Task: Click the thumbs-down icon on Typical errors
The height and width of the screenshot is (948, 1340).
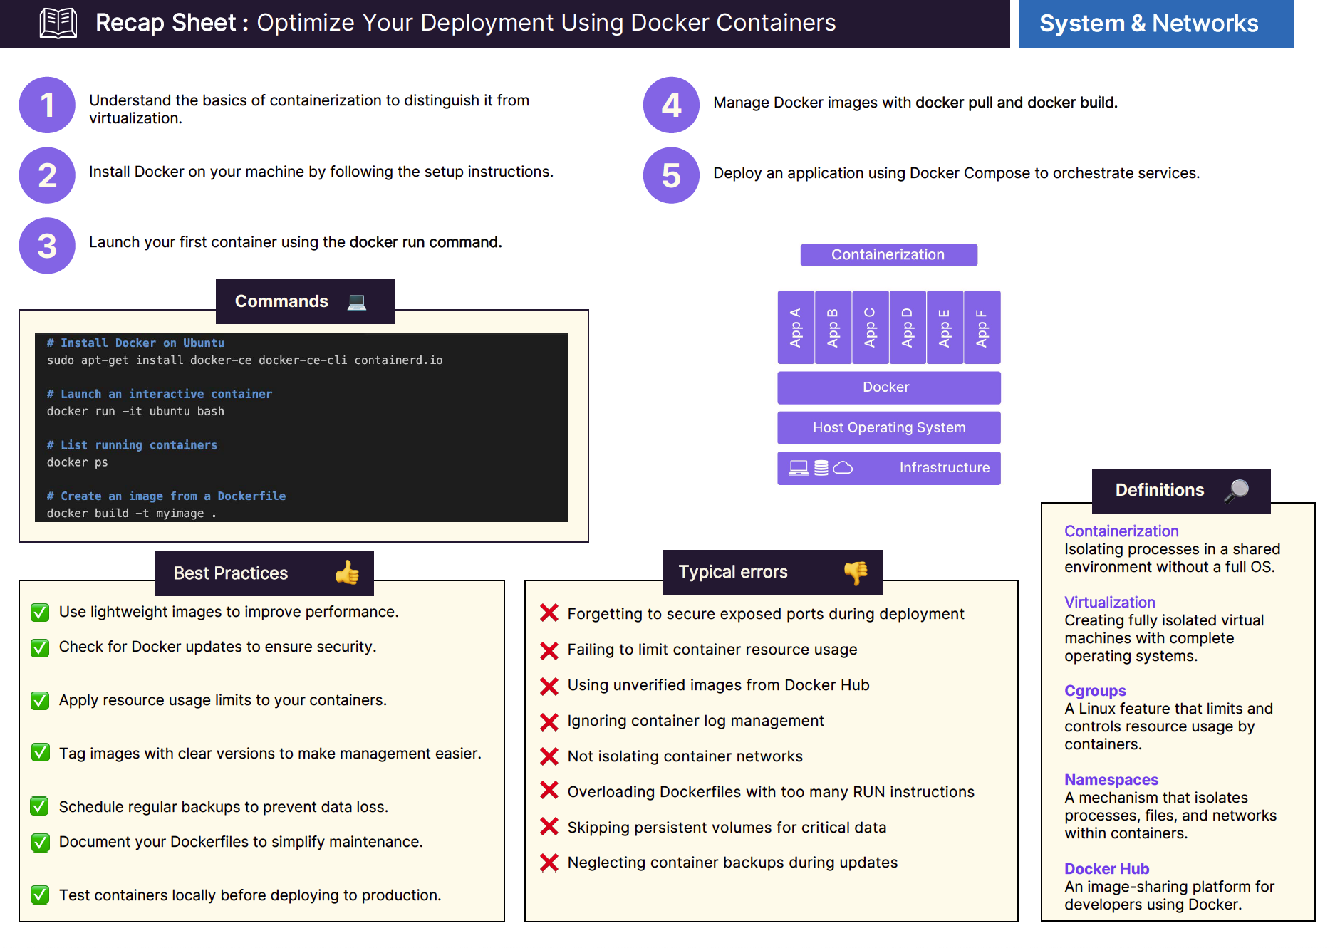Action: pos(856,572)
